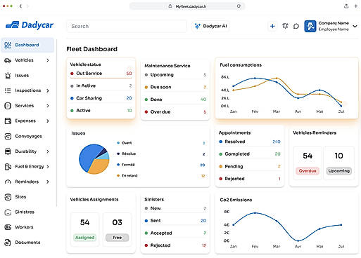The image size is (361, 258).
Task: Click the Vehicles car icon in sidebar
Action: tap(8, 60)
